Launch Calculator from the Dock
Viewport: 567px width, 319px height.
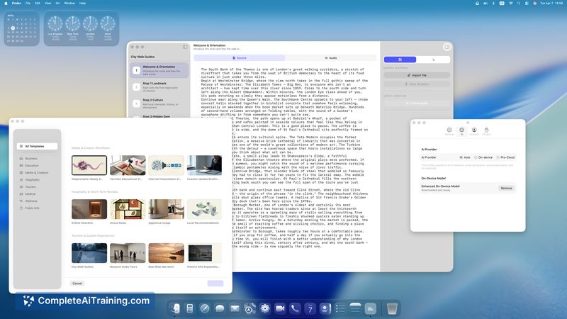tap(189, 308)
